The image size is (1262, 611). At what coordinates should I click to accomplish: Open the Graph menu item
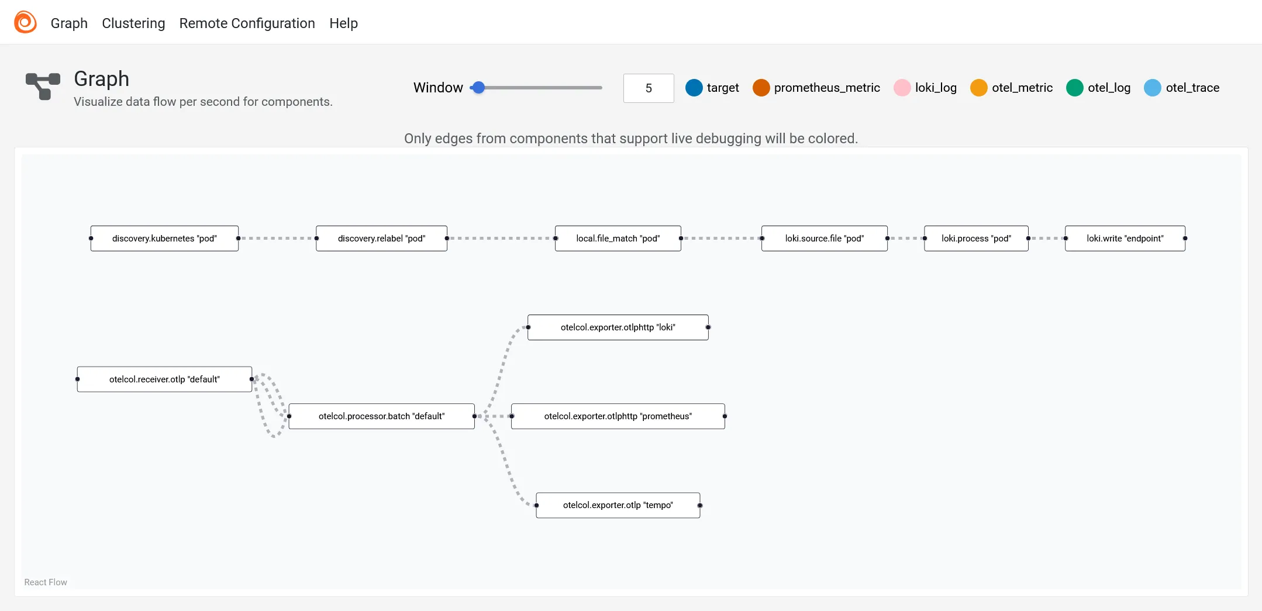69,23
